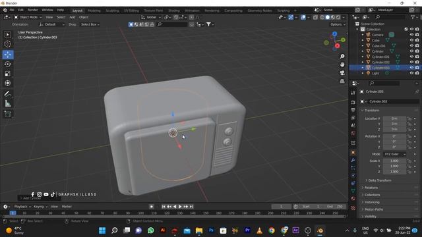Switch to the Modeling workspace tab

[94, 11]
